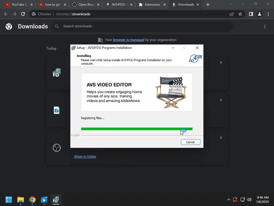Open the clock and calendar
Image resolution: width=274 pixels, height=206 pixels.
(262, 200)
